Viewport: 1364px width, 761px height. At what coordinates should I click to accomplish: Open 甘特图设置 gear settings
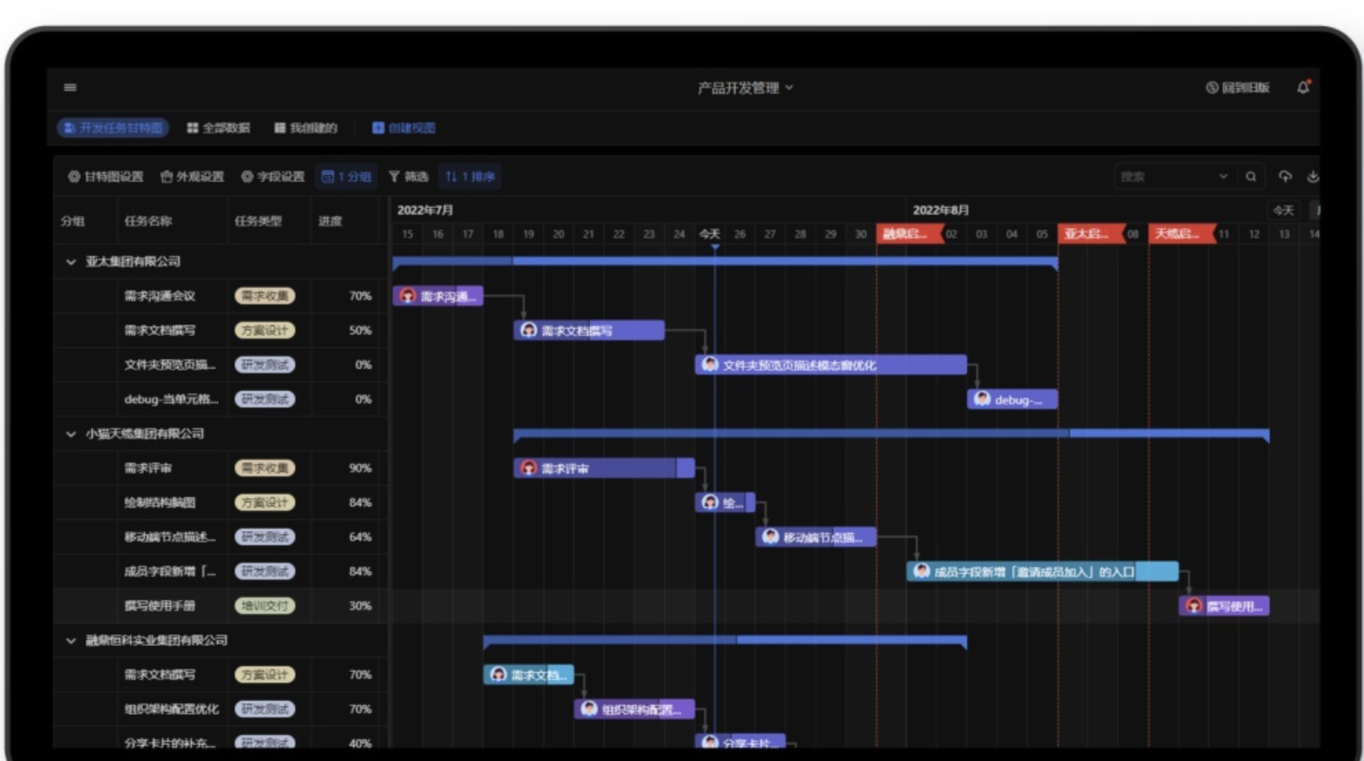pos(105,177)
